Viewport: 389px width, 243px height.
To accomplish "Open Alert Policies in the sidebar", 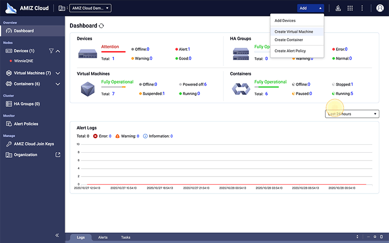I will coord(26,124).
